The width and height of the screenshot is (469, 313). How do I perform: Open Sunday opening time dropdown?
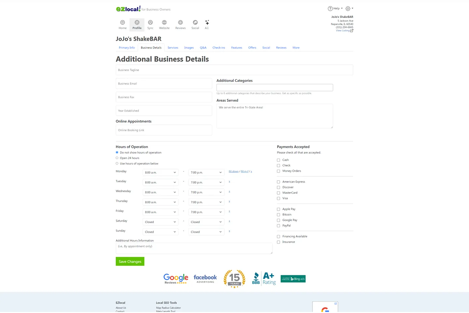161,232
